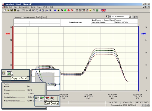
Task: Click the green Excel icon in main toolbar
Action: (97, 10)
